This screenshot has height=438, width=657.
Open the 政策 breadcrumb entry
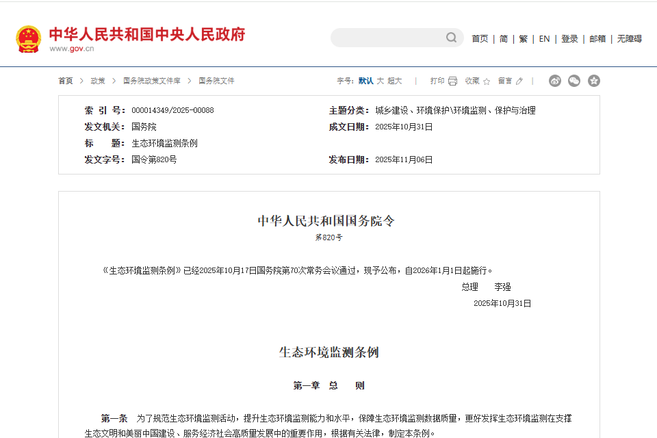pyautogui.click(x=96, y=80)
